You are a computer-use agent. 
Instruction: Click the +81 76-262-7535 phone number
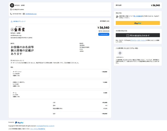coord(17,14)
